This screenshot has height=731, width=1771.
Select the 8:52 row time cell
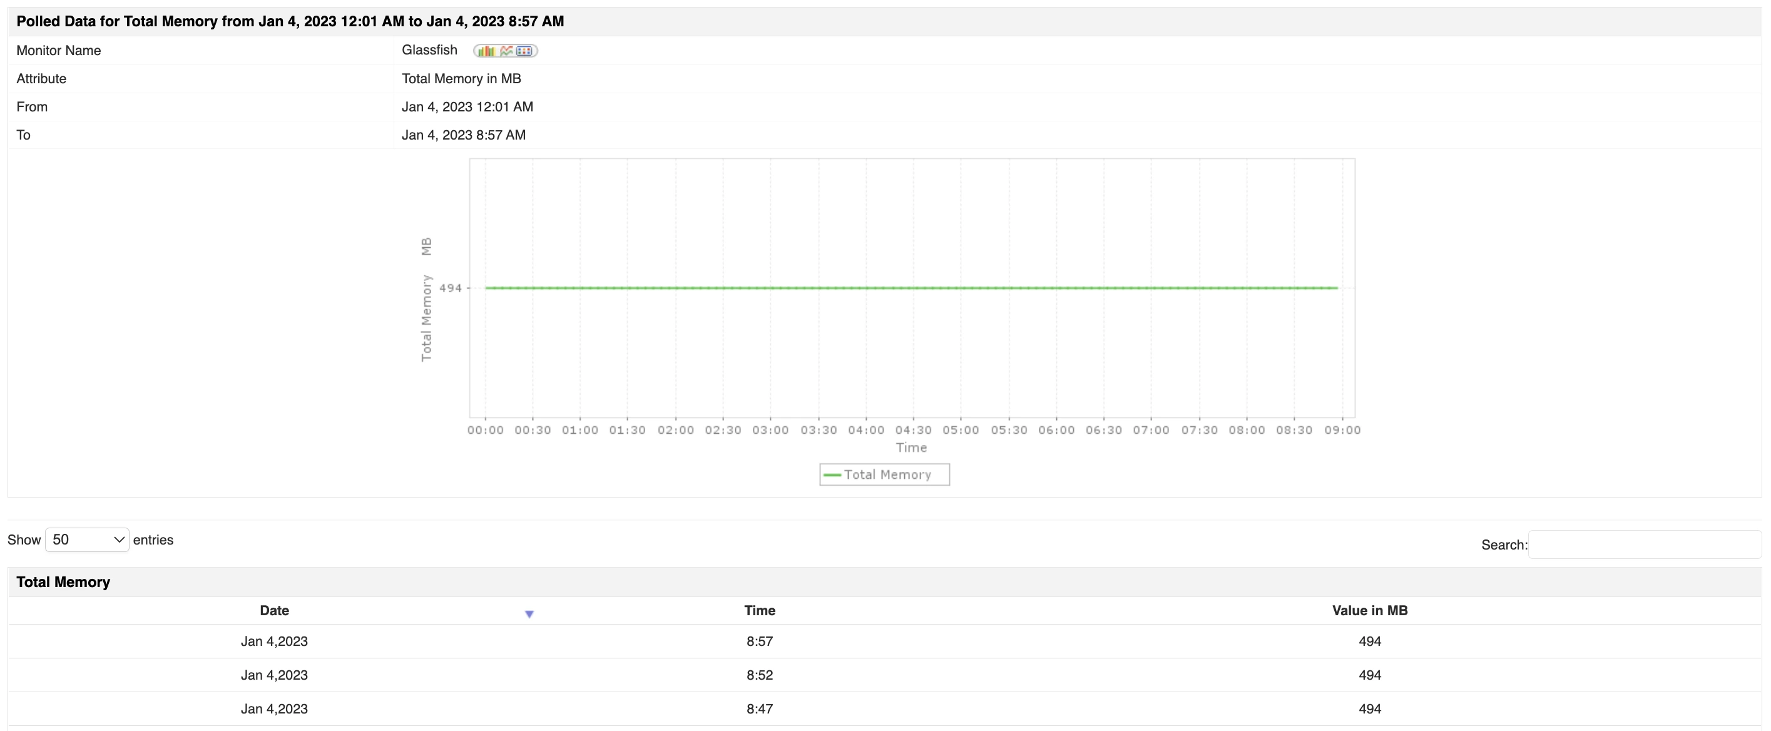pos(759,675)
